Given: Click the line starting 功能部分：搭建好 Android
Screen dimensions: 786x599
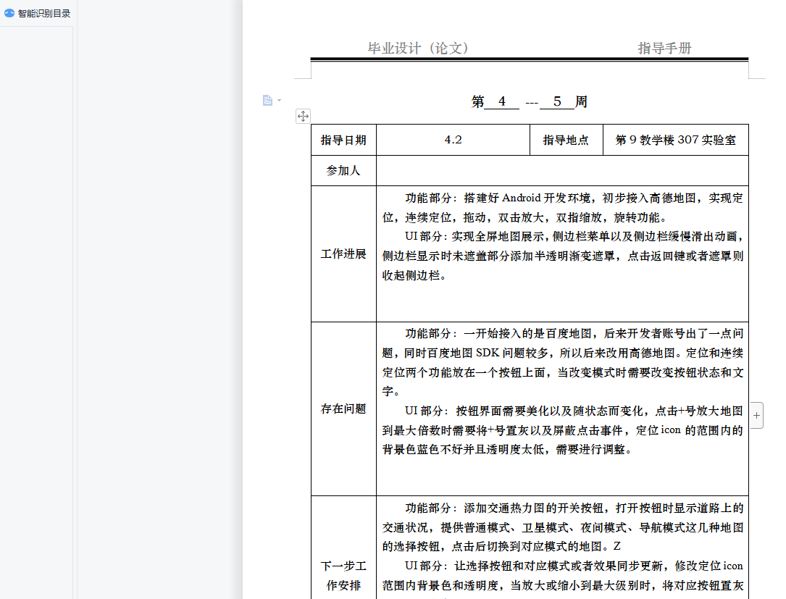Looking at the screenshot, I should (x=574, y=198).
